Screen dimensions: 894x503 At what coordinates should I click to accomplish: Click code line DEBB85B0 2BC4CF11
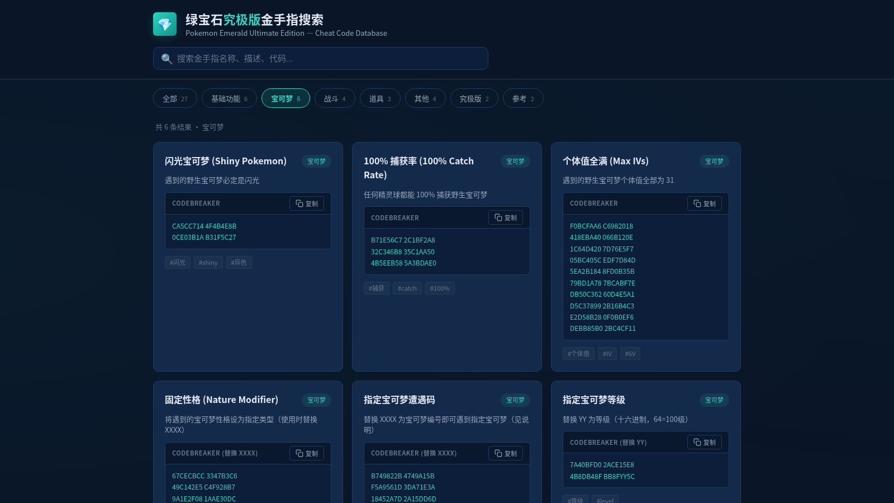tap(603, 329)
